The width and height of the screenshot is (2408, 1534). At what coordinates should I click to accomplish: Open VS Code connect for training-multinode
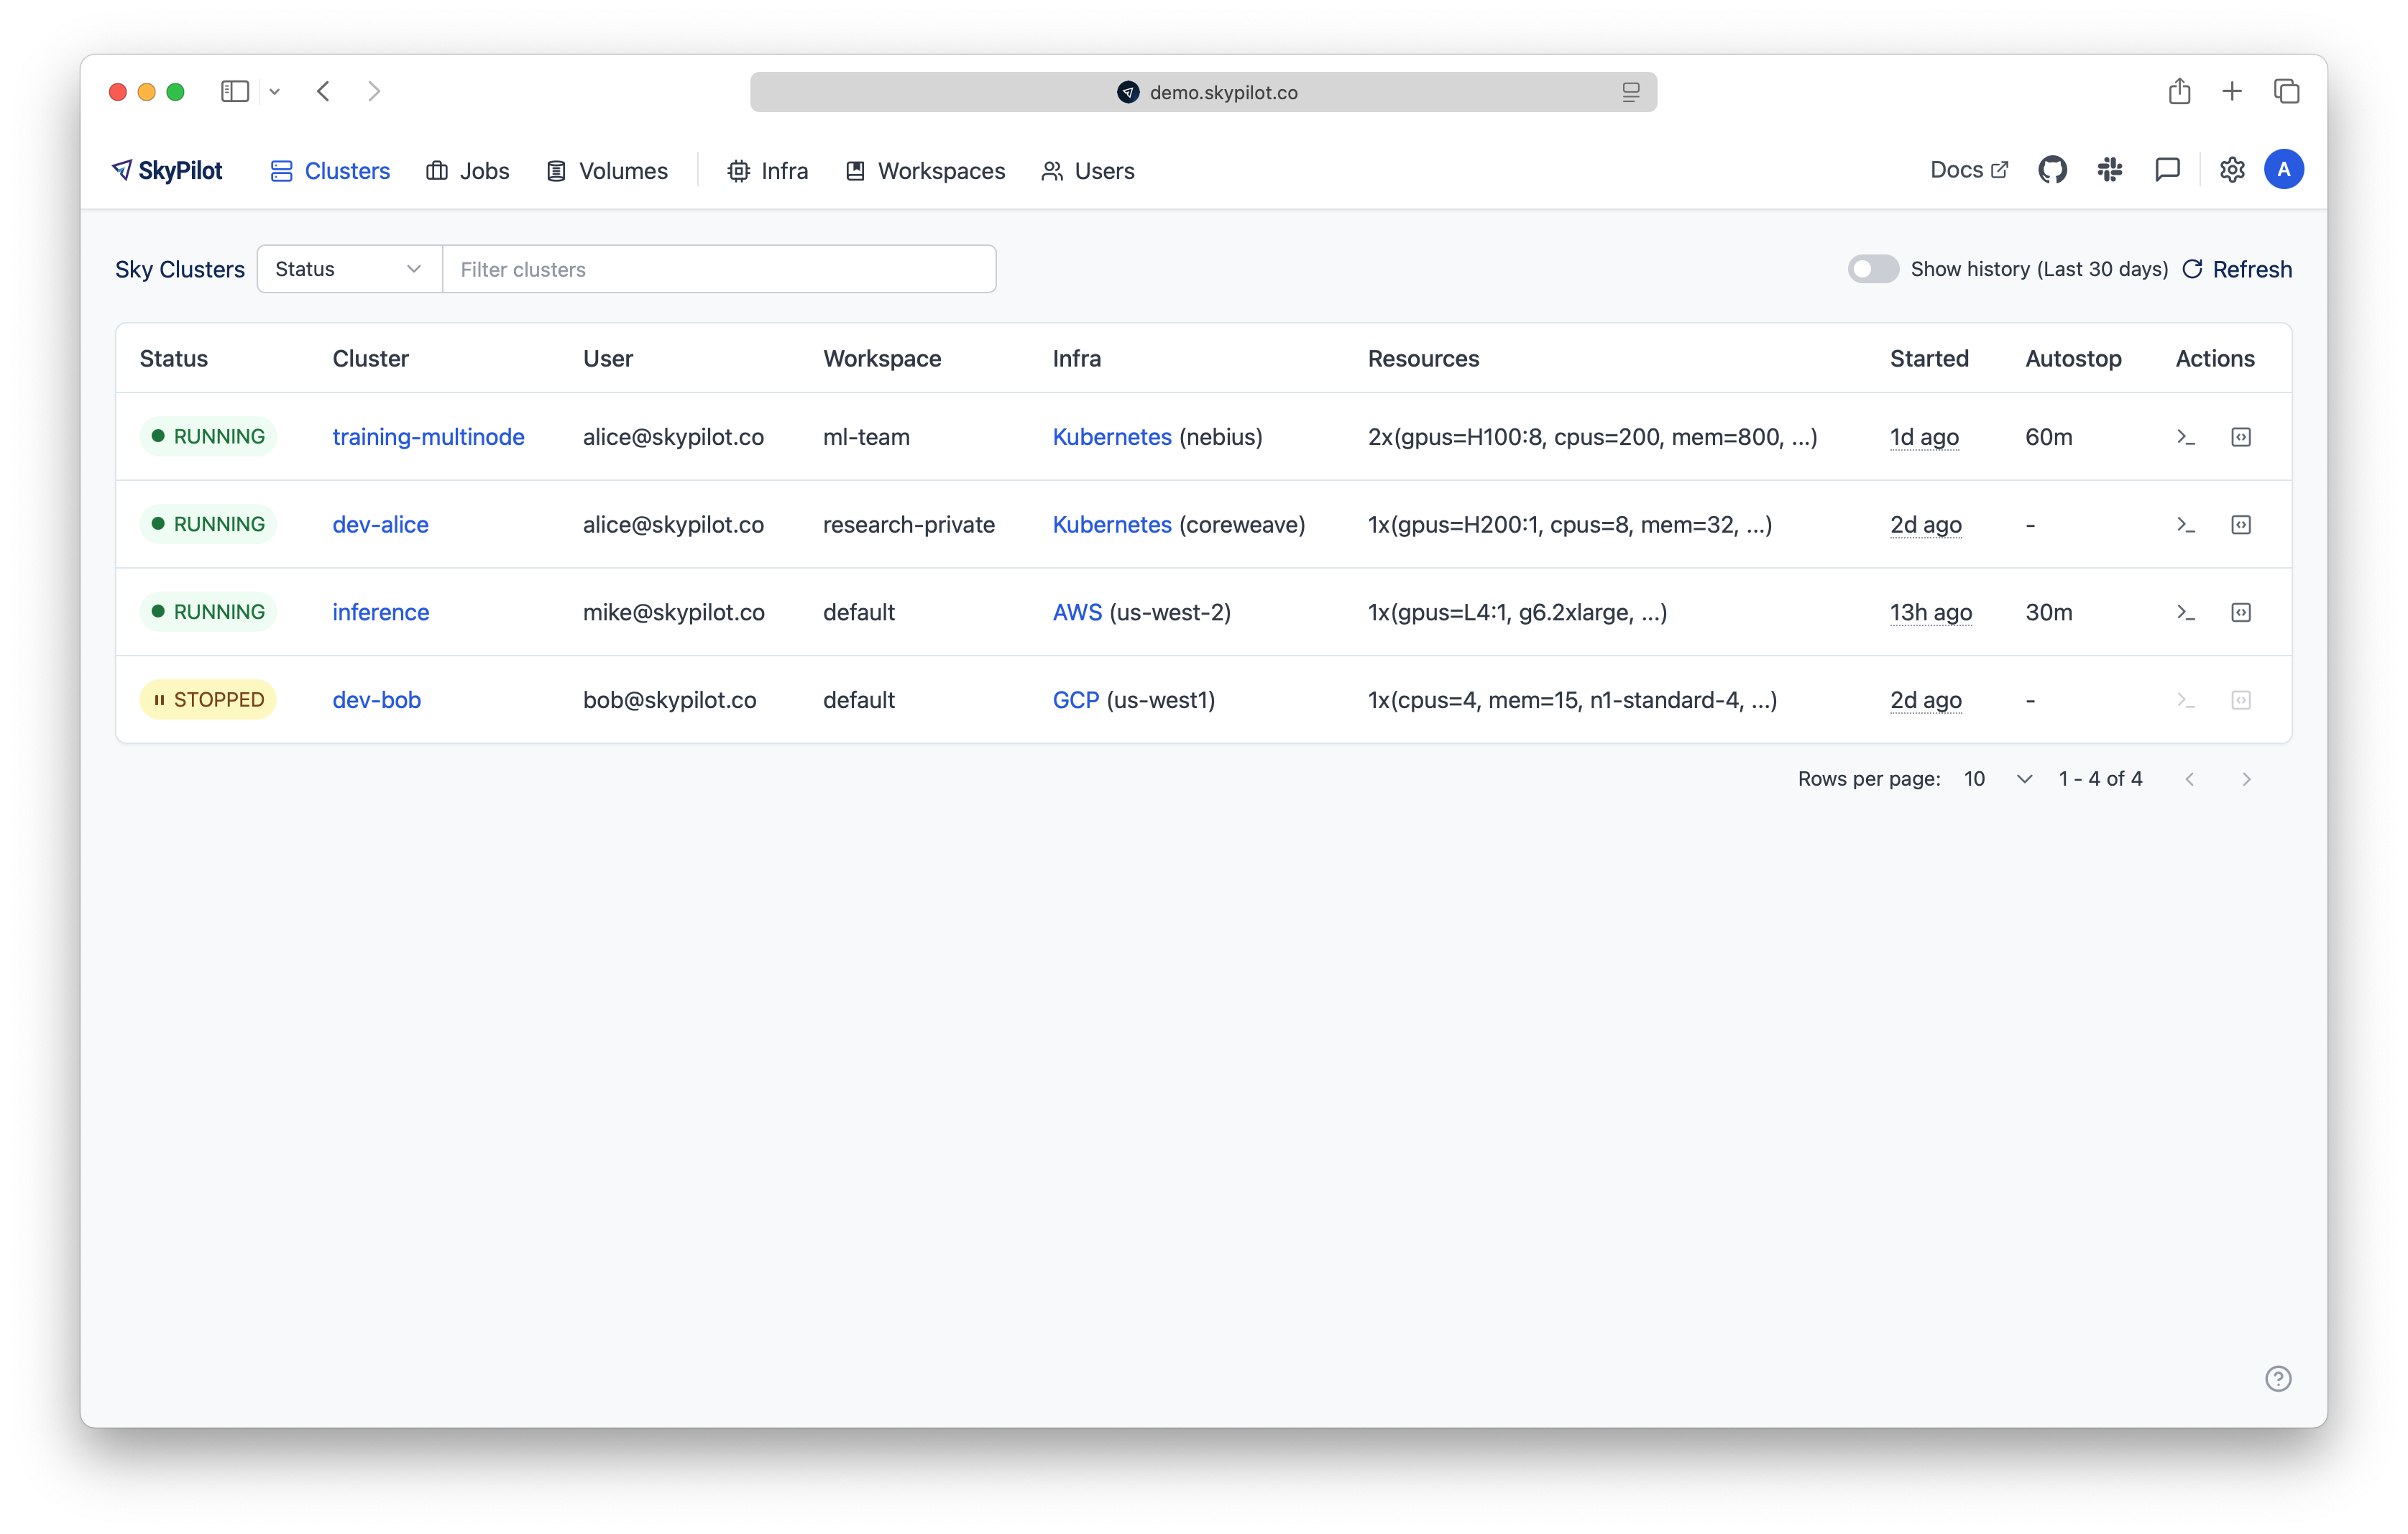[x=2241, y=437]
